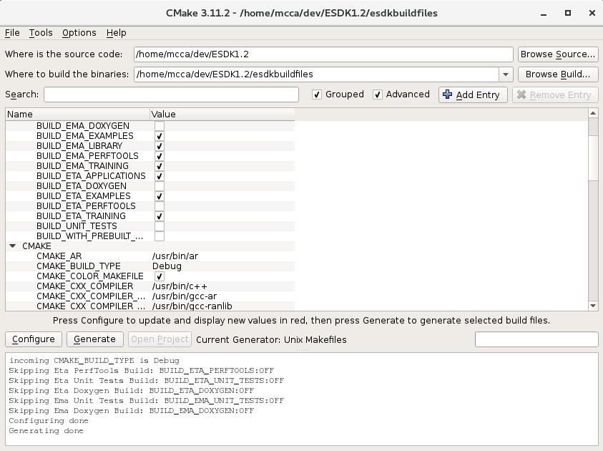Image resolution: width=603 pixels, height=451 pixels.
Task: Click scroll-down arrow of variable list
Action: (x=593, y=306)
